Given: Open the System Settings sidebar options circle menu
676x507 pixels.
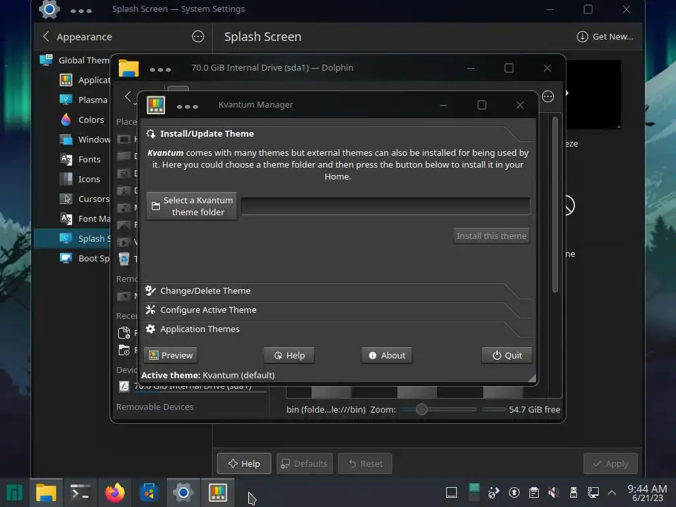Looking at the screenshot, I should [198, 37].
